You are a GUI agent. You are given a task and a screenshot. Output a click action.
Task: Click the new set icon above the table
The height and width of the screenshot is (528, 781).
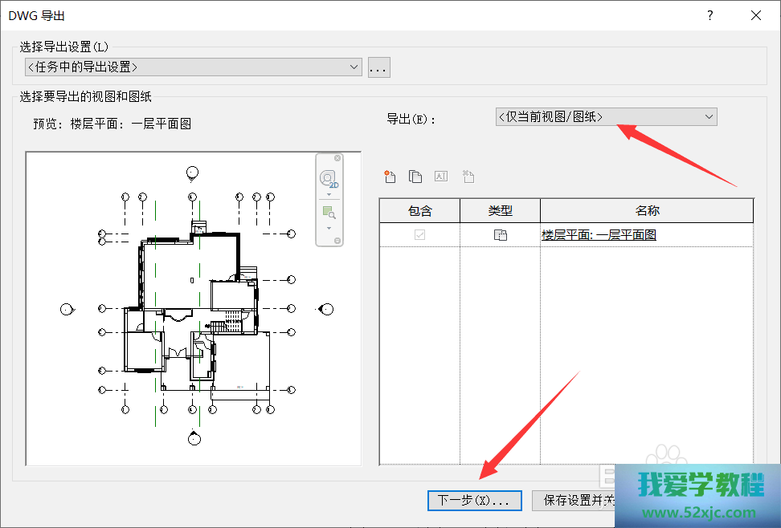click(390, 177)
